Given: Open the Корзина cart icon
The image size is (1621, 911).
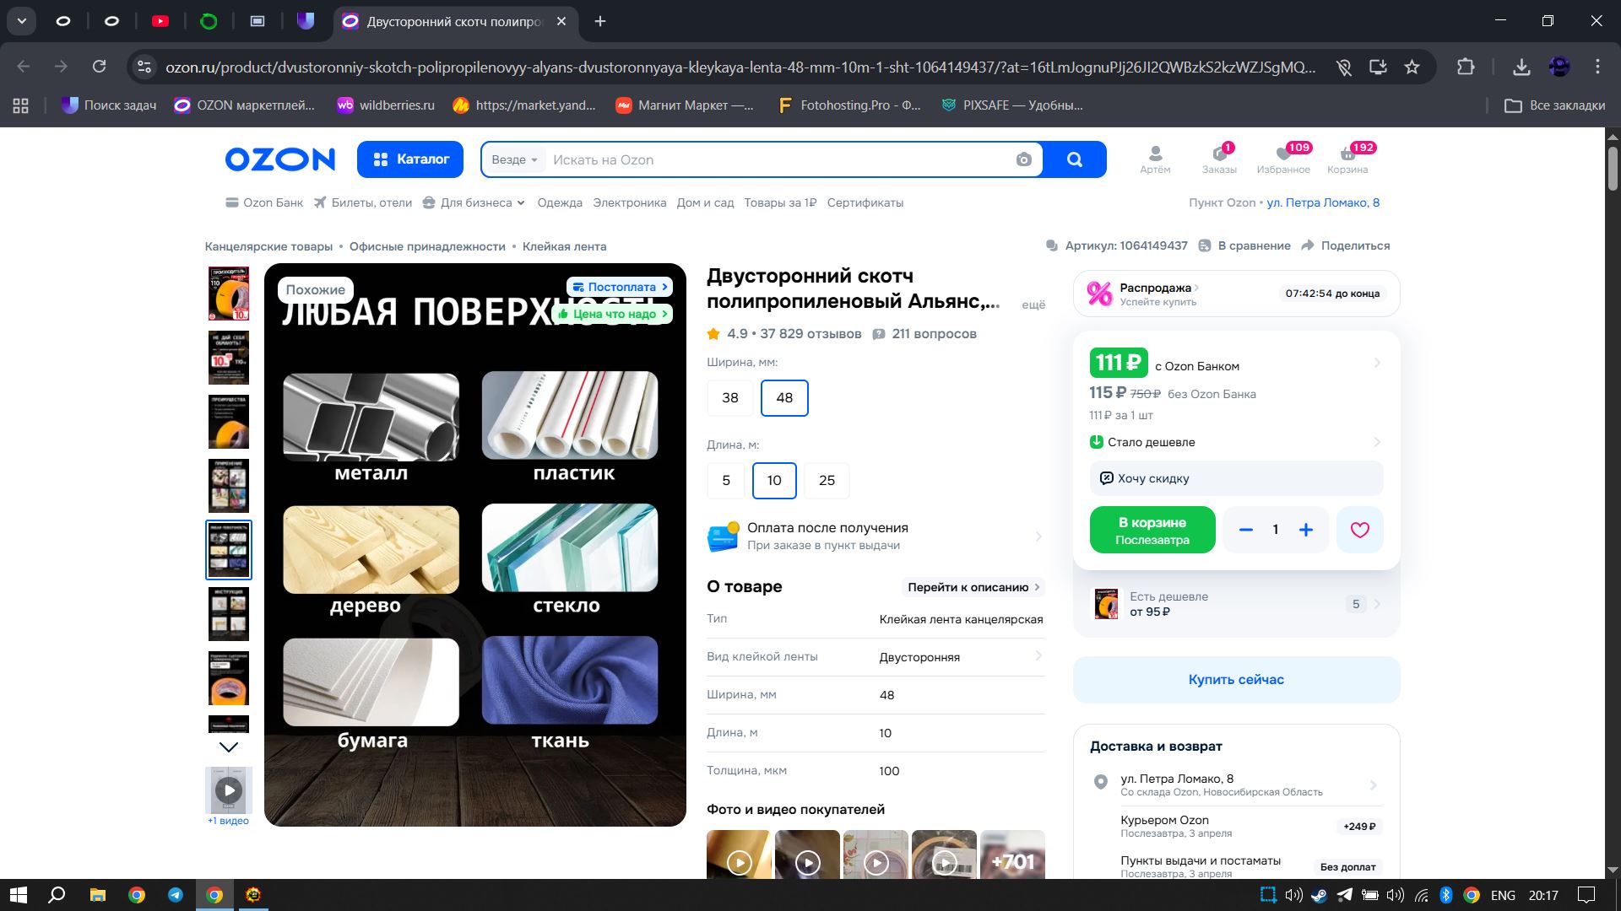Looking at the screenshot, I should tap(1347, 159).
